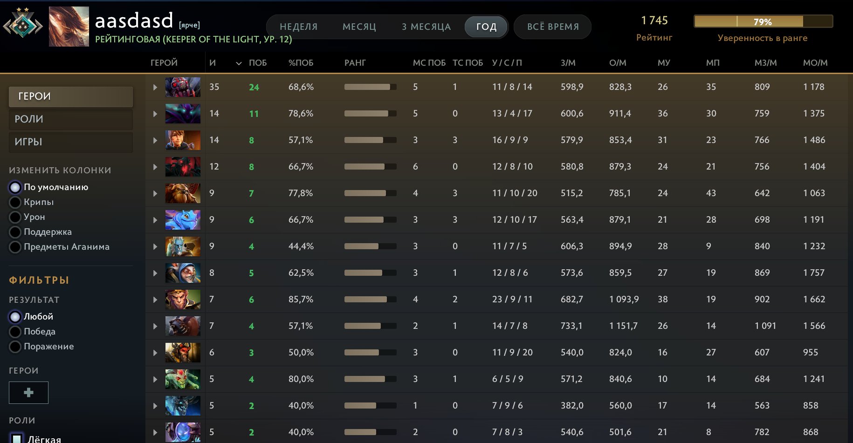Click the rank medal icon beside avatar

(x=23, y=26)
